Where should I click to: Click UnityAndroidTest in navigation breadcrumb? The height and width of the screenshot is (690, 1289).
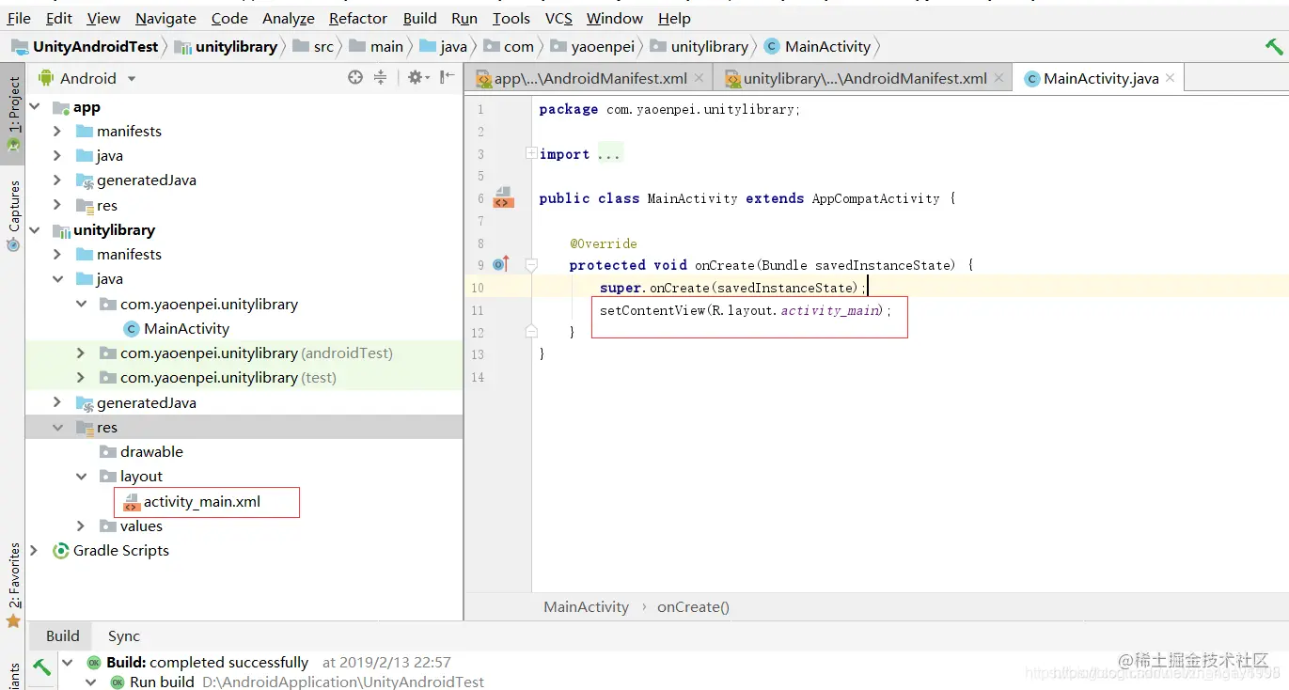tap(96, 46)
